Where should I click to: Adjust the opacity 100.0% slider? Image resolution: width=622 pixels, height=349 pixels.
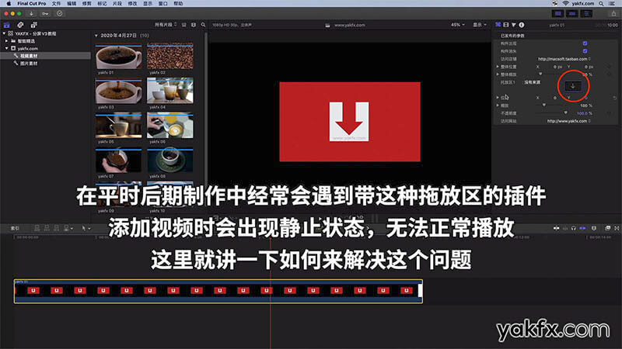(x=566, y=112)
